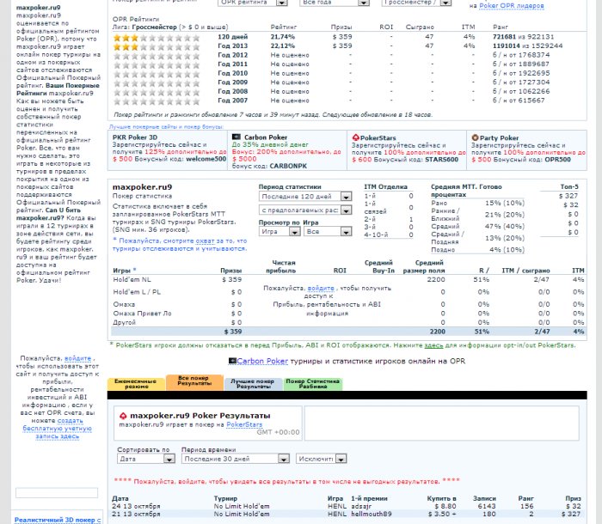The height and width of the screenshot is (524, 602).
Task: Click the создать бесплатную учетную запись link
Action: click(x=58, y=429)
